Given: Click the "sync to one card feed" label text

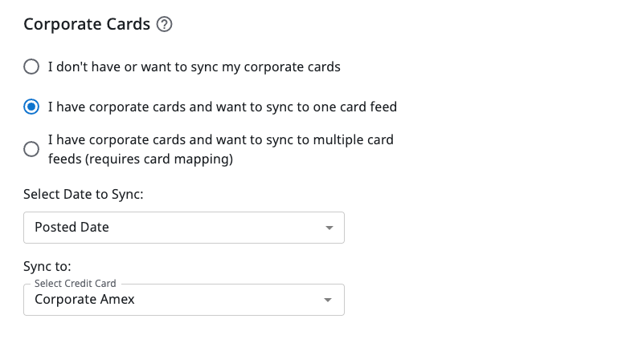Looking at the screenshot, I should click(222, 107).
